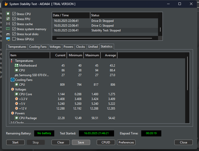The image size is (199, 151).
Task: Click the AIDA64 flame icon in title bar
Action: tap(6, 4)
